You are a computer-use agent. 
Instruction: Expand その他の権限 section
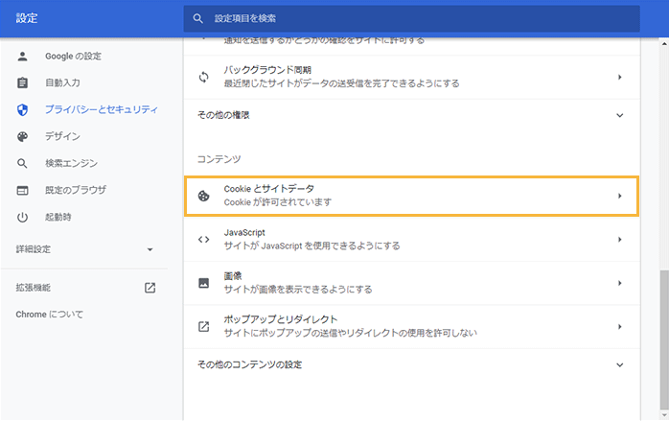point(619,115)
